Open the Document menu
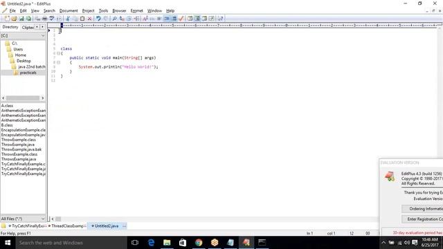The height and width of the screenshot is (249, 443). (x=69, y=11)
